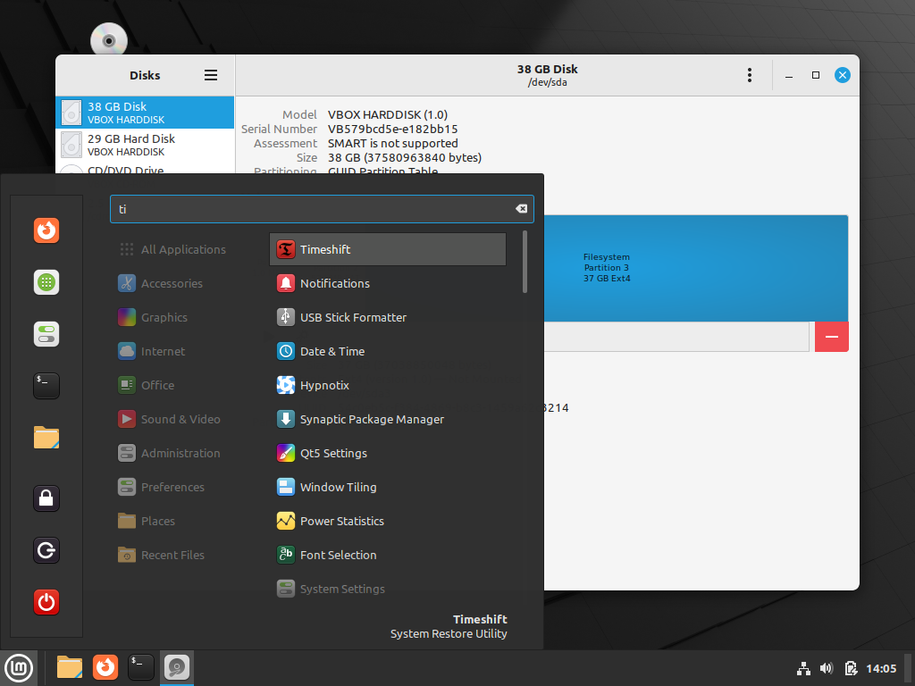Click the Font Selection icon
Image resolution: width=915 pixels, height=686 pixels.
pos(285,555)
